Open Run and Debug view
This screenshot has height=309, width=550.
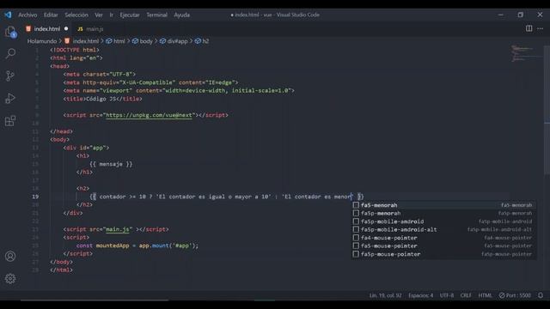[x=10, y=99]
